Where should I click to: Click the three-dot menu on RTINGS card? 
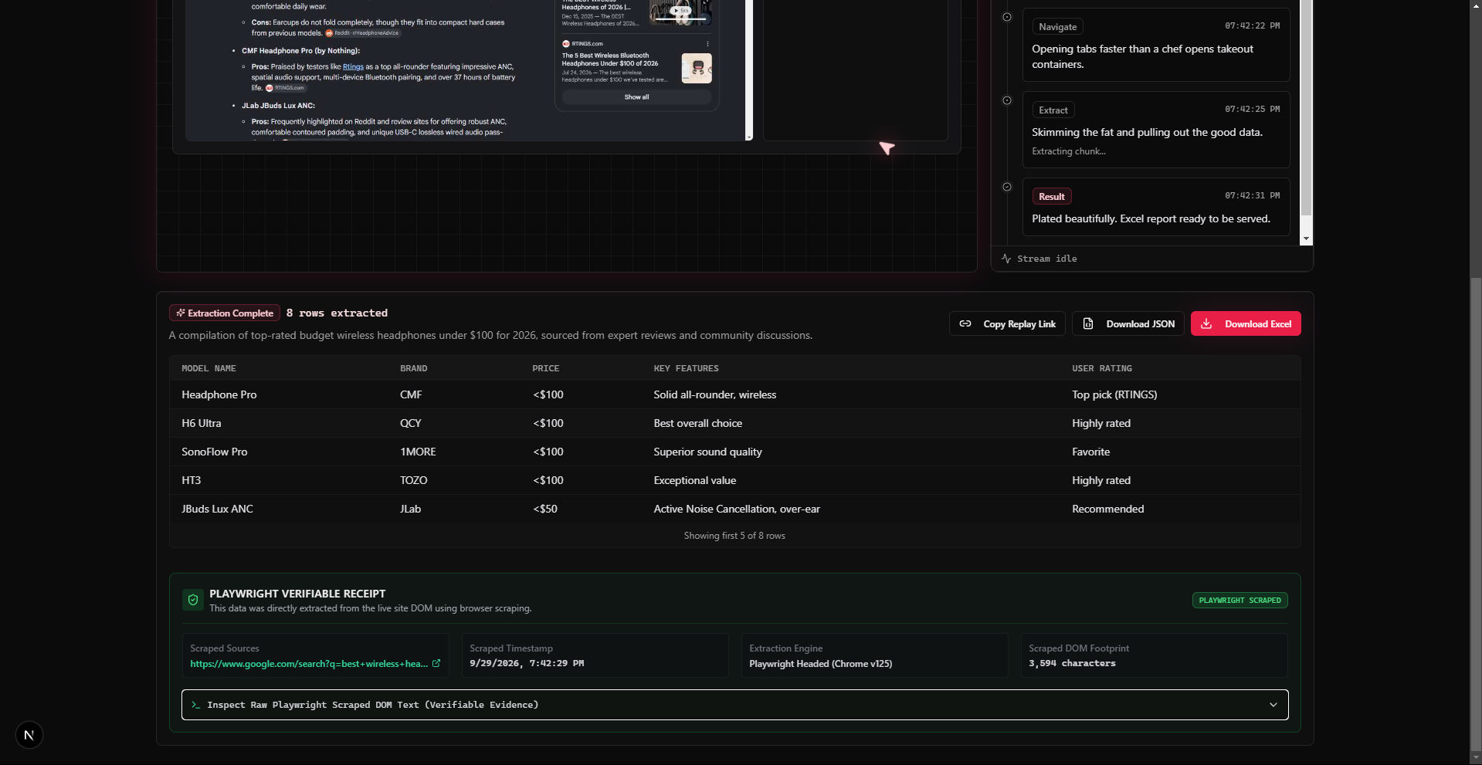coord(707,44)
